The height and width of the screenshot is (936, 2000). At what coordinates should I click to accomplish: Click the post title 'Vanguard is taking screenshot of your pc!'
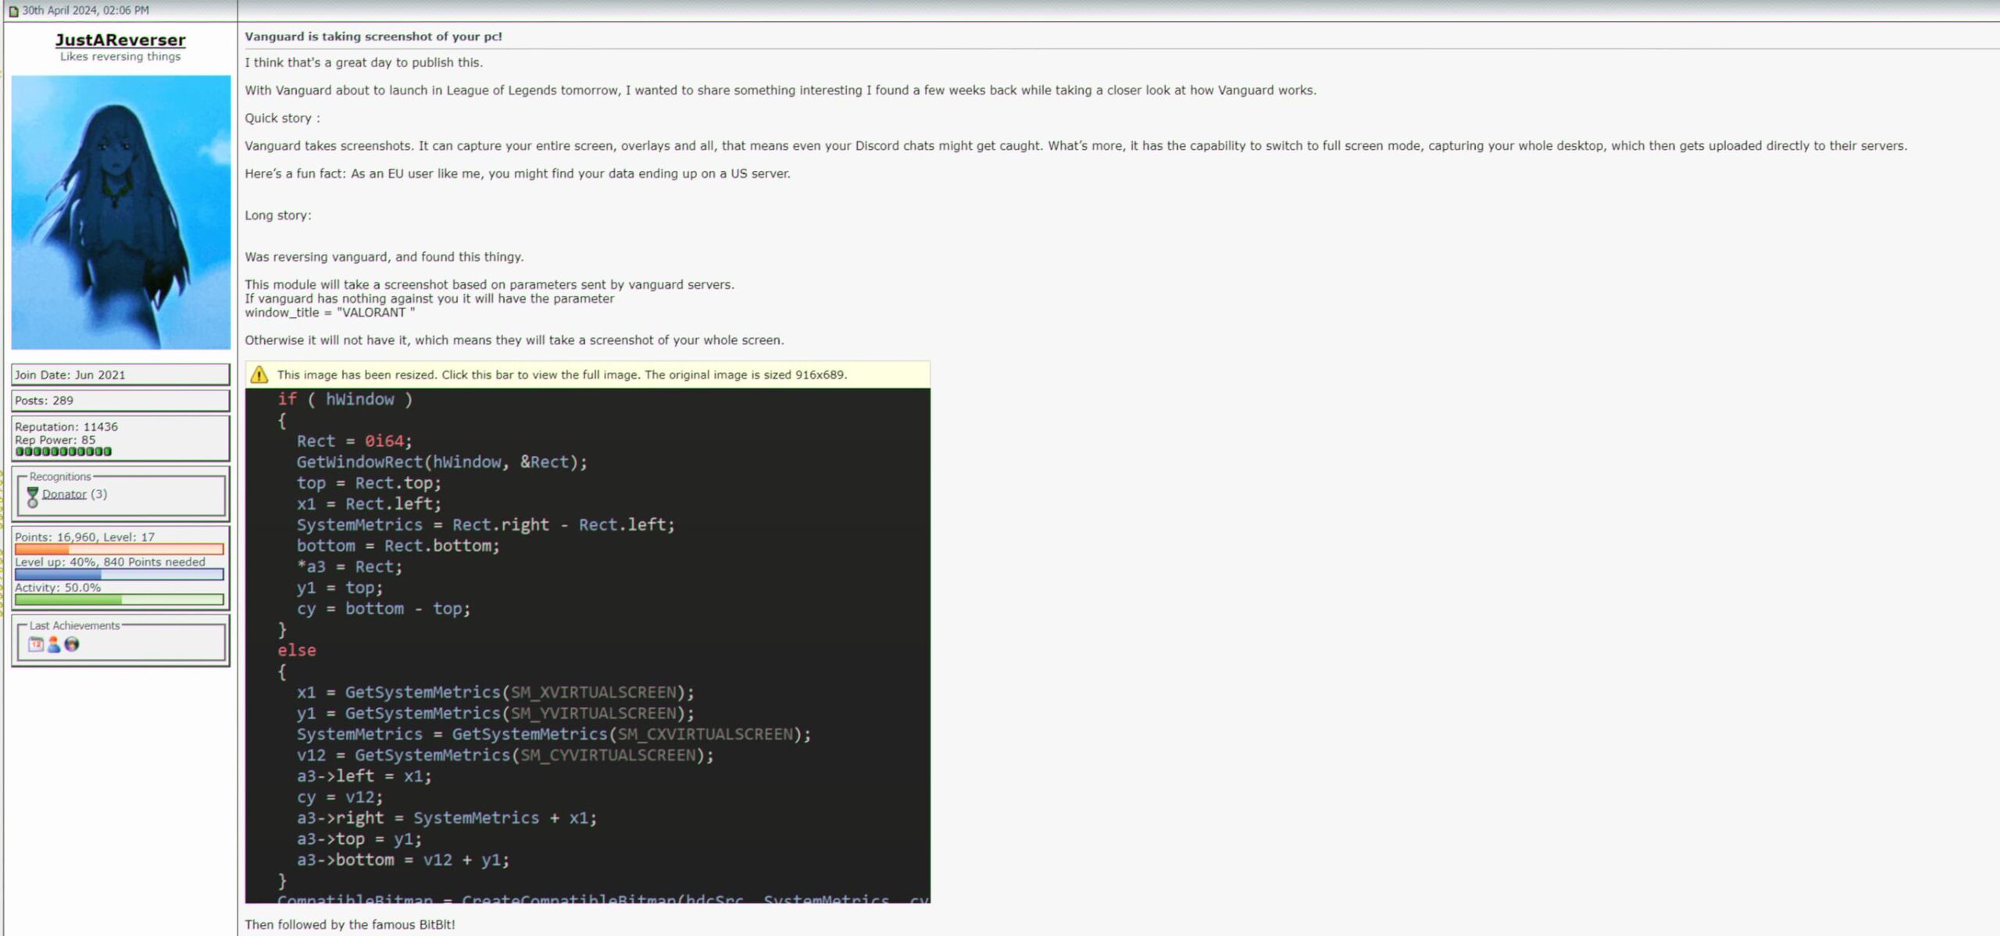373,37
